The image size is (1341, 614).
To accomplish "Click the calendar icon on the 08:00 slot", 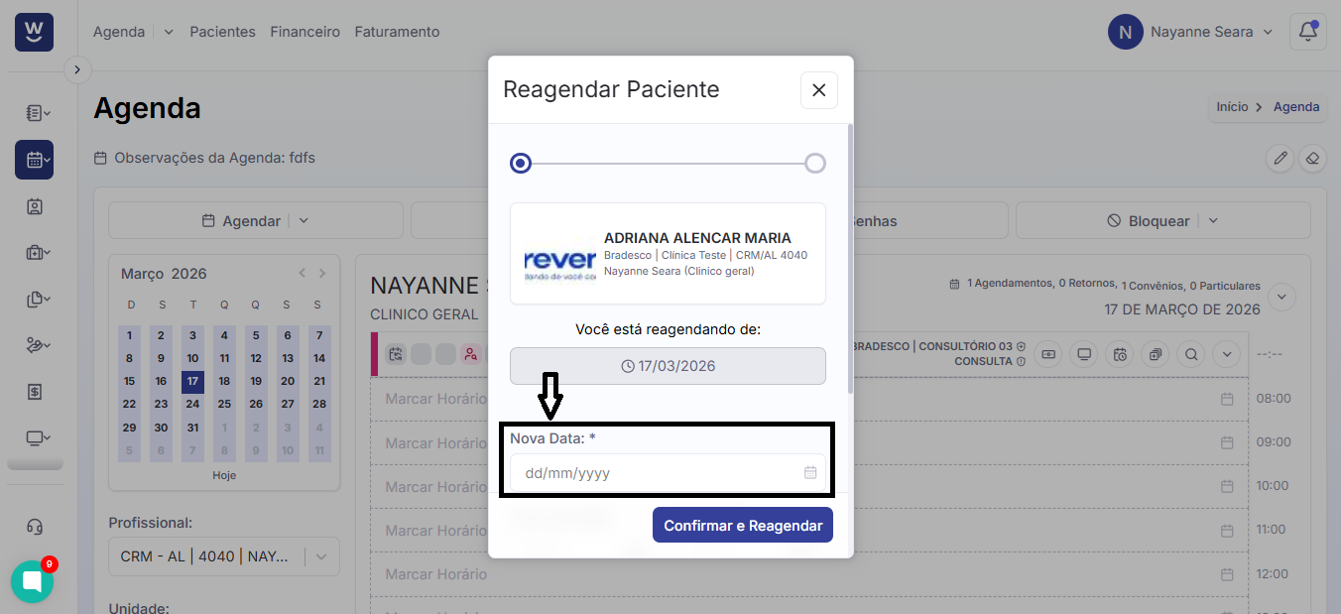I will (1227, 399).
